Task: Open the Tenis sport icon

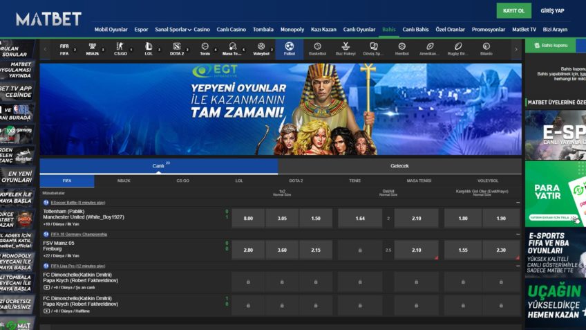Action: tap(205, 48)
